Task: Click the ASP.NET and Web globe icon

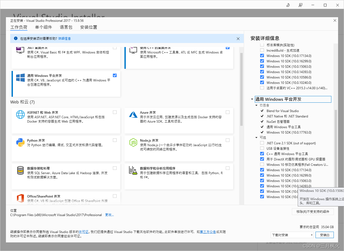Action: (x=20, y=114)
